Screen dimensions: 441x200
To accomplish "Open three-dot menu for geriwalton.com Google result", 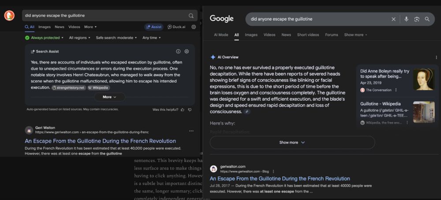I will (x=273, y=172).
